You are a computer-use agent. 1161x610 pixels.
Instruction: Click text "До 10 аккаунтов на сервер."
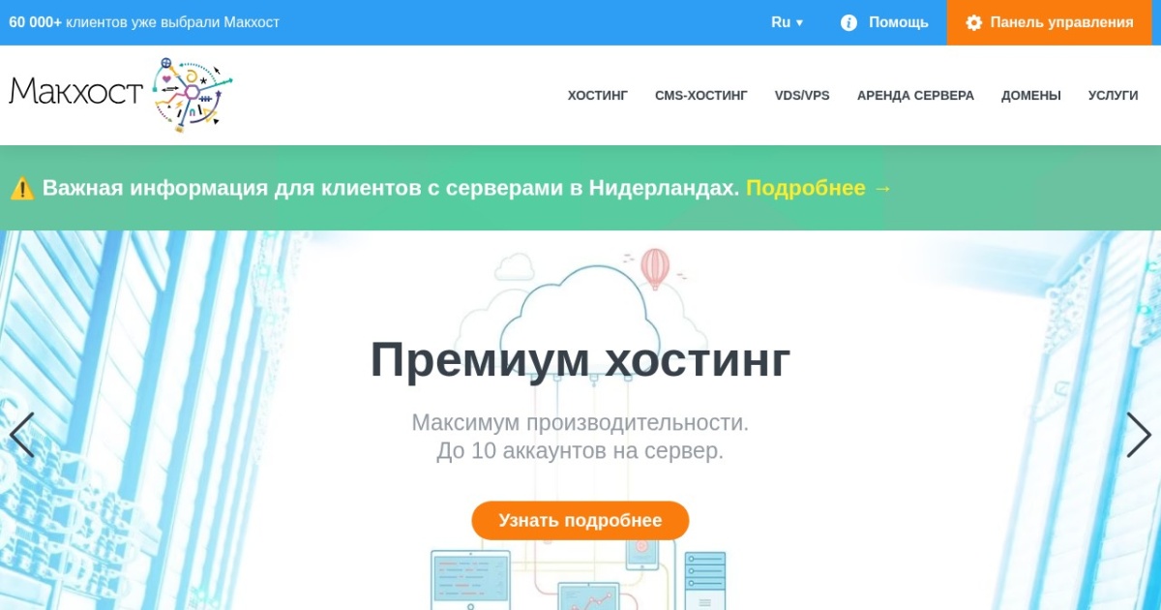point(580,451)
